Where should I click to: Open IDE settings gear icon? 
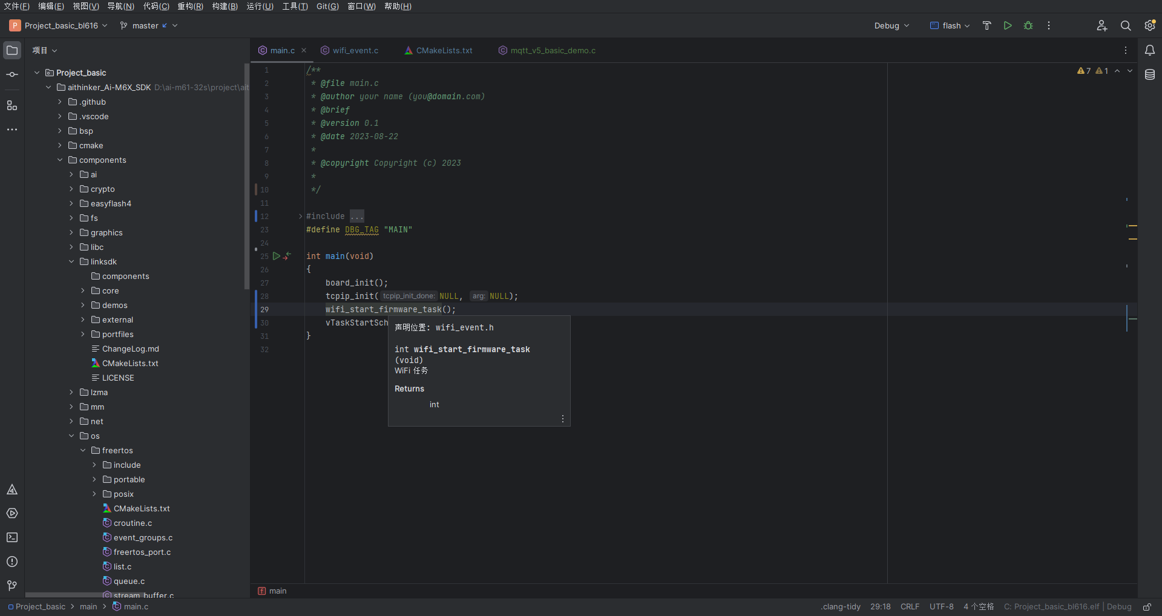tap(1150, 25)
